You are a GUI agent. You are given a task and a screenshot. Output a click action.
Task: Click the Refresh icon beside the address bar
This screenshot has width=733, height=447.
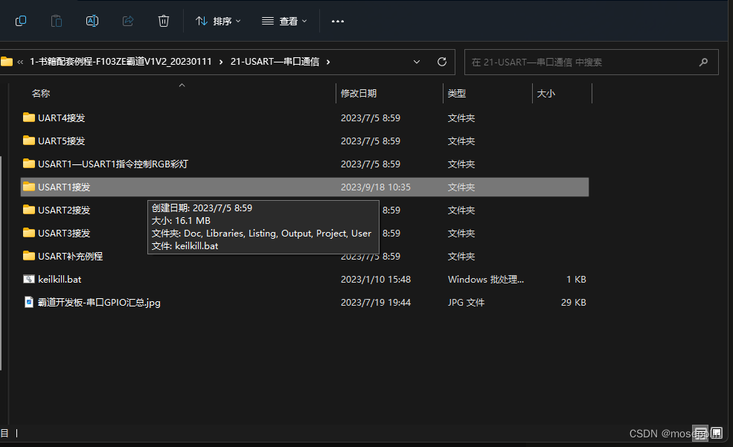[x=441, y=62]
